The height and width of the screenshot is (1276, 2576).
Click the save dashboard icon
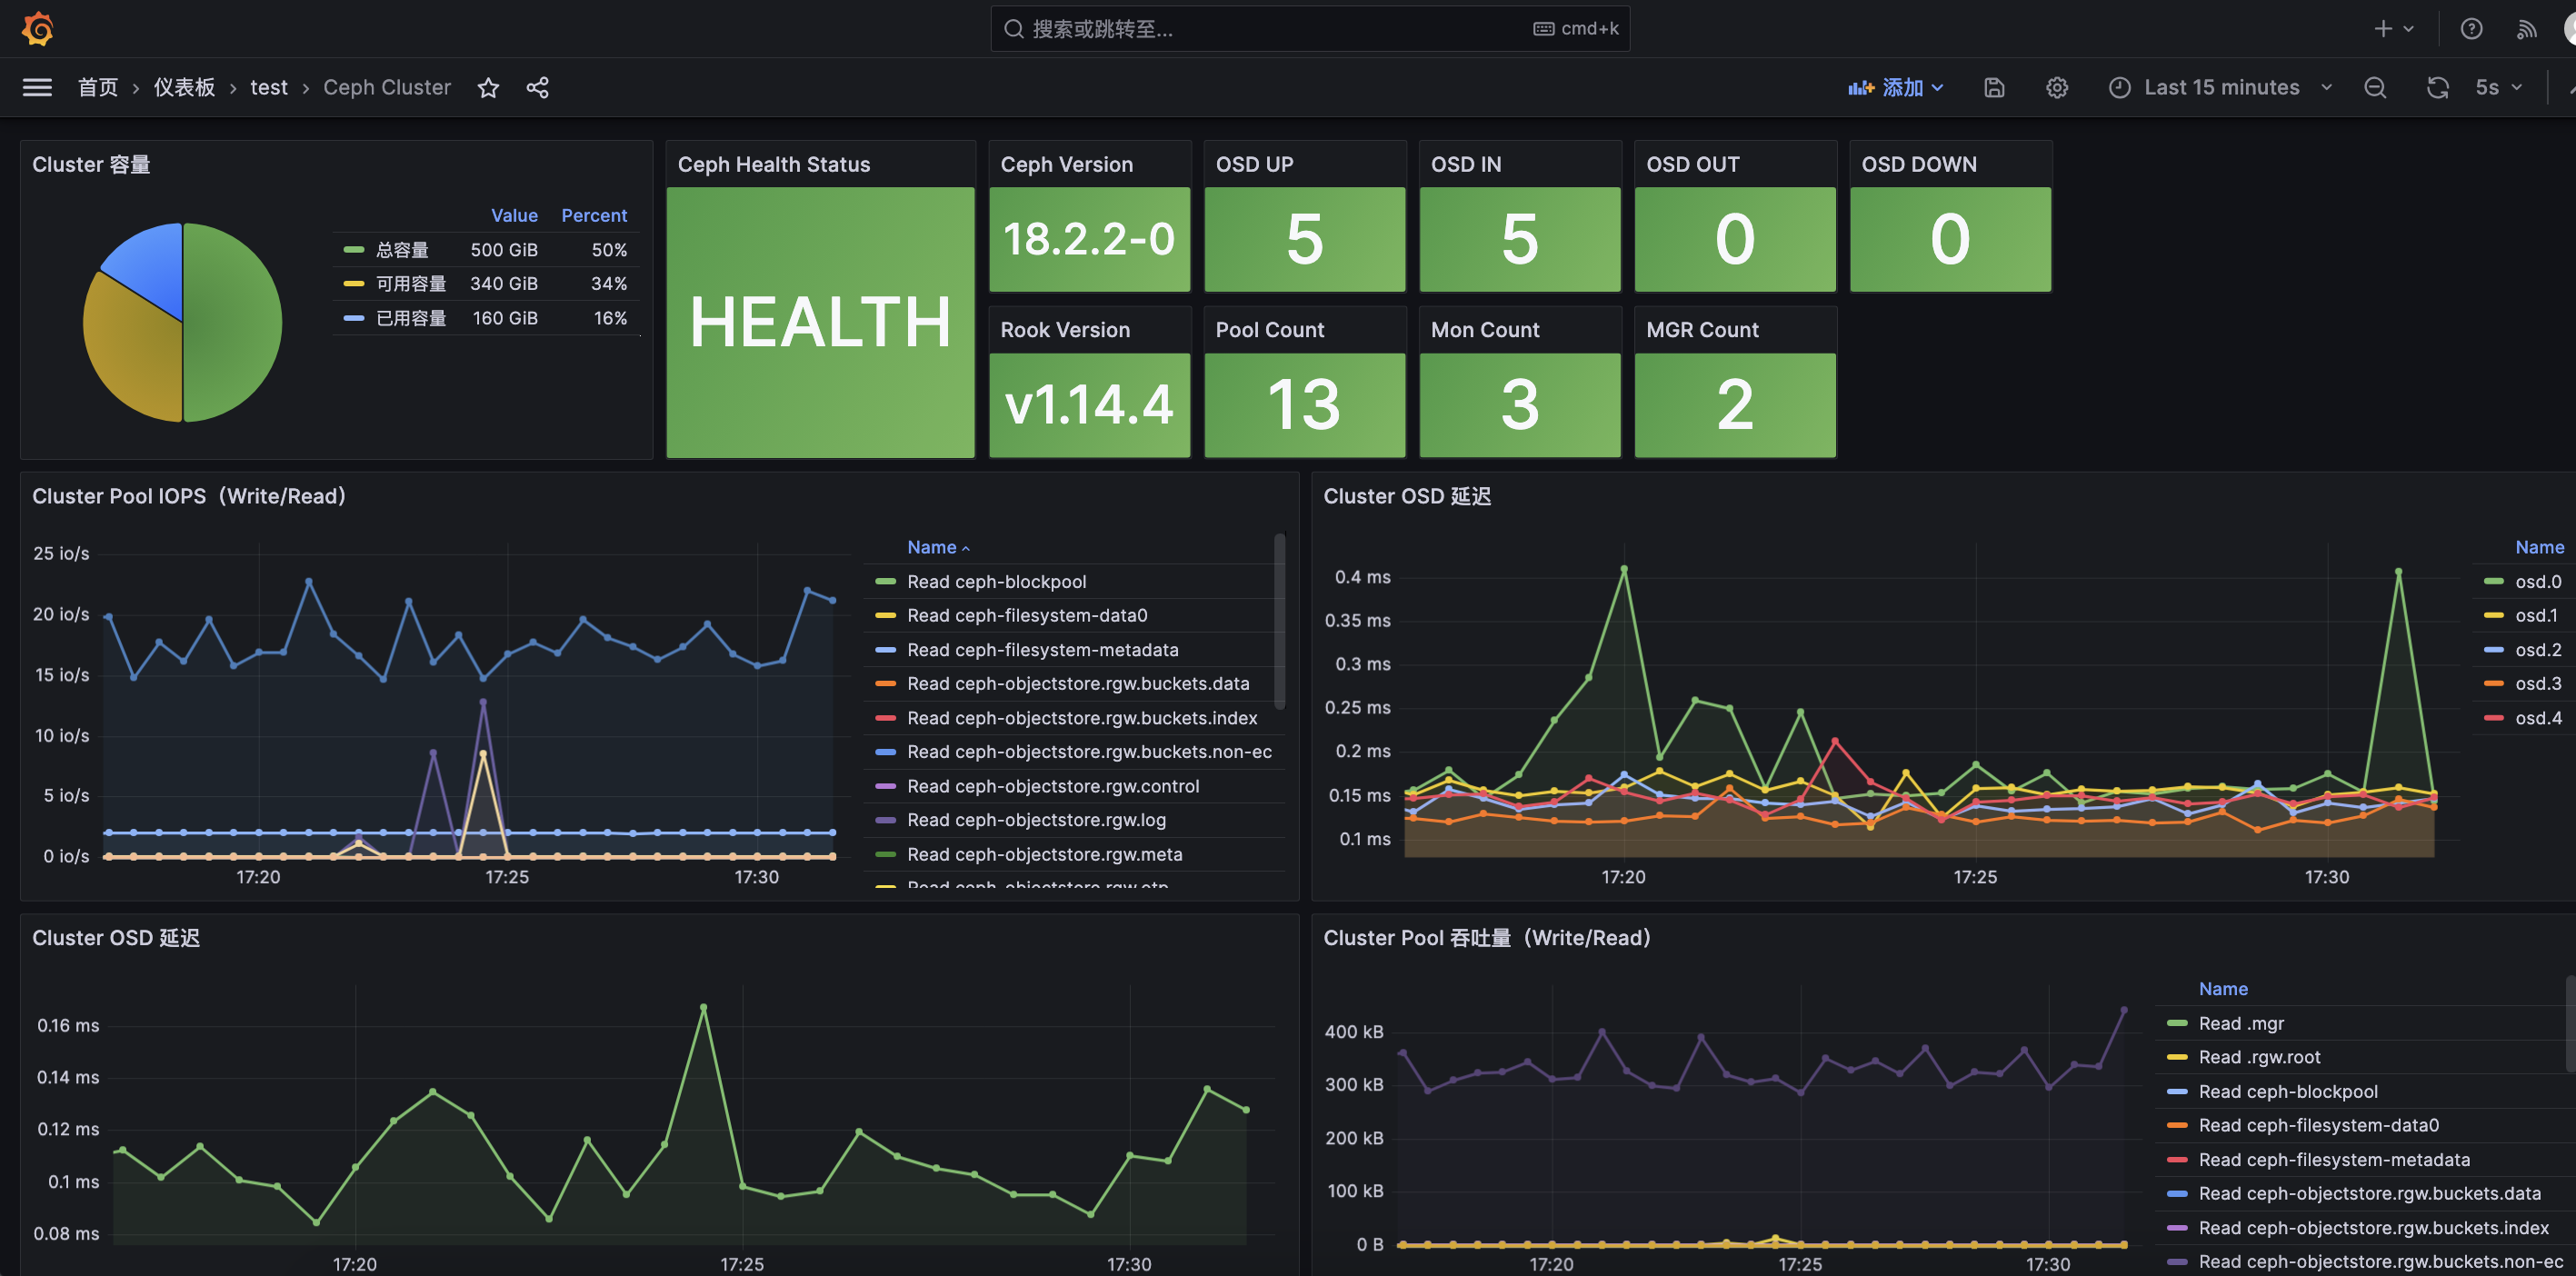pos(1994,88)
